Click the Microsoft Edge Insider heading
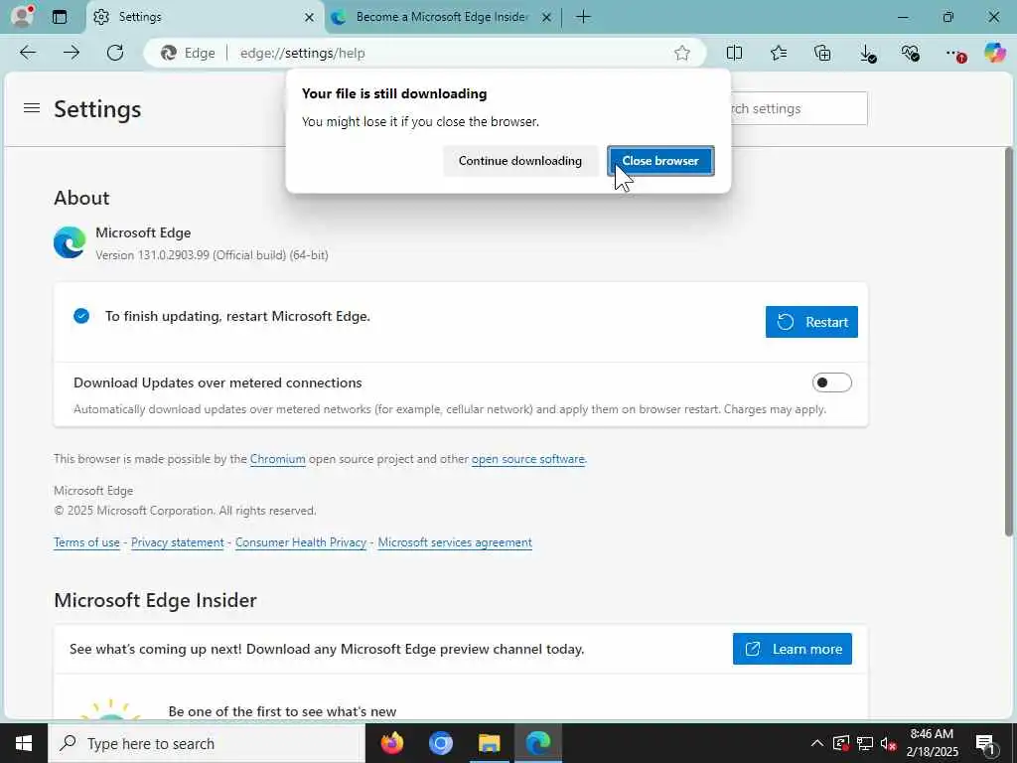Screen dimensions: 1017x763 pyautogui.click(x=155, y=600)
